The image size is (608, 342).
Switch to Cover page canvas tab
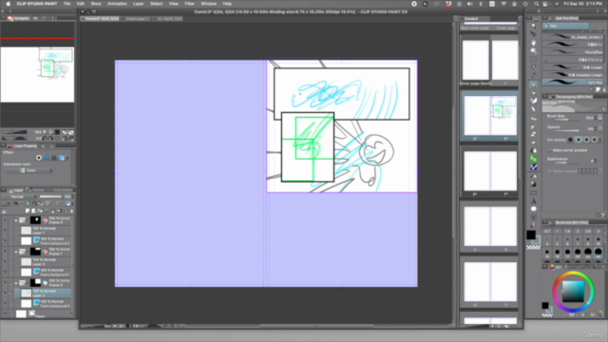[x=137, y=18]
